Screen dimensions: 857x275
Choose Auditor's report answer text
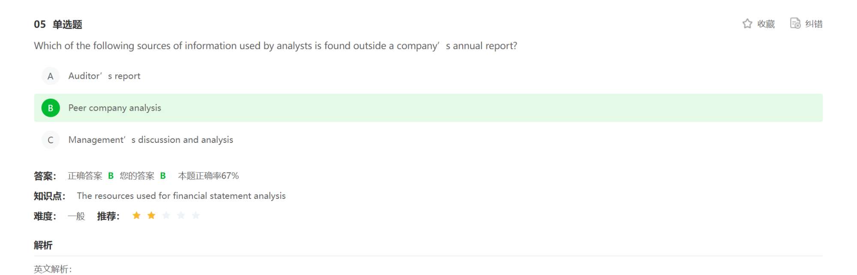[104, 76]
